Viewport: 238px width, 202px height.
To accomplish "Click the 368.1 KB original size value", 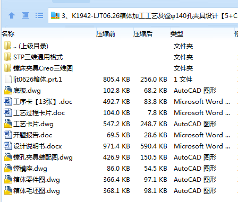I will (x=116, y=191).
